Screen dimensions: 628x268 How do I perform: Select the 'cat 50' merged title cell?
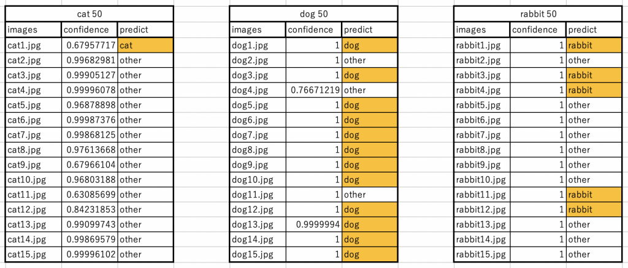90,13
